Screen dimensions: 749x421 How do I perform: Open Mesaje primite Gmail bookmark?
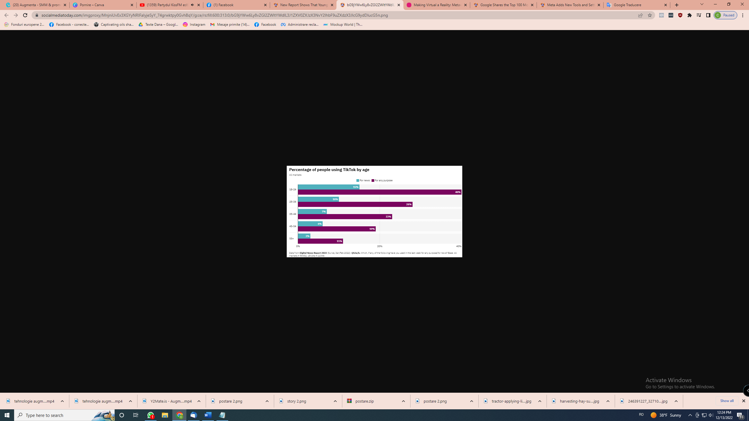(230, 25)
